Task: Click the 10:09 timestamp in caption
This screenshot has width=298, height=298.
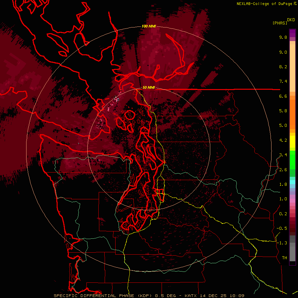Action: (237, 296)
